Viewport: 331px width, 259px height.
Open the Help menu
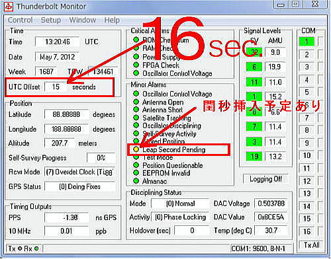112,20
